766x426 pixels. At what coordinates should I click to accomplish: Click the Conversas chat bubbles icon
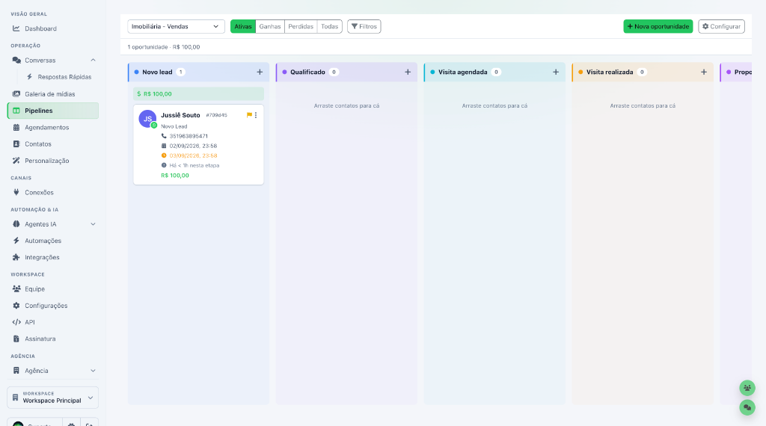[x=16, y=60]
